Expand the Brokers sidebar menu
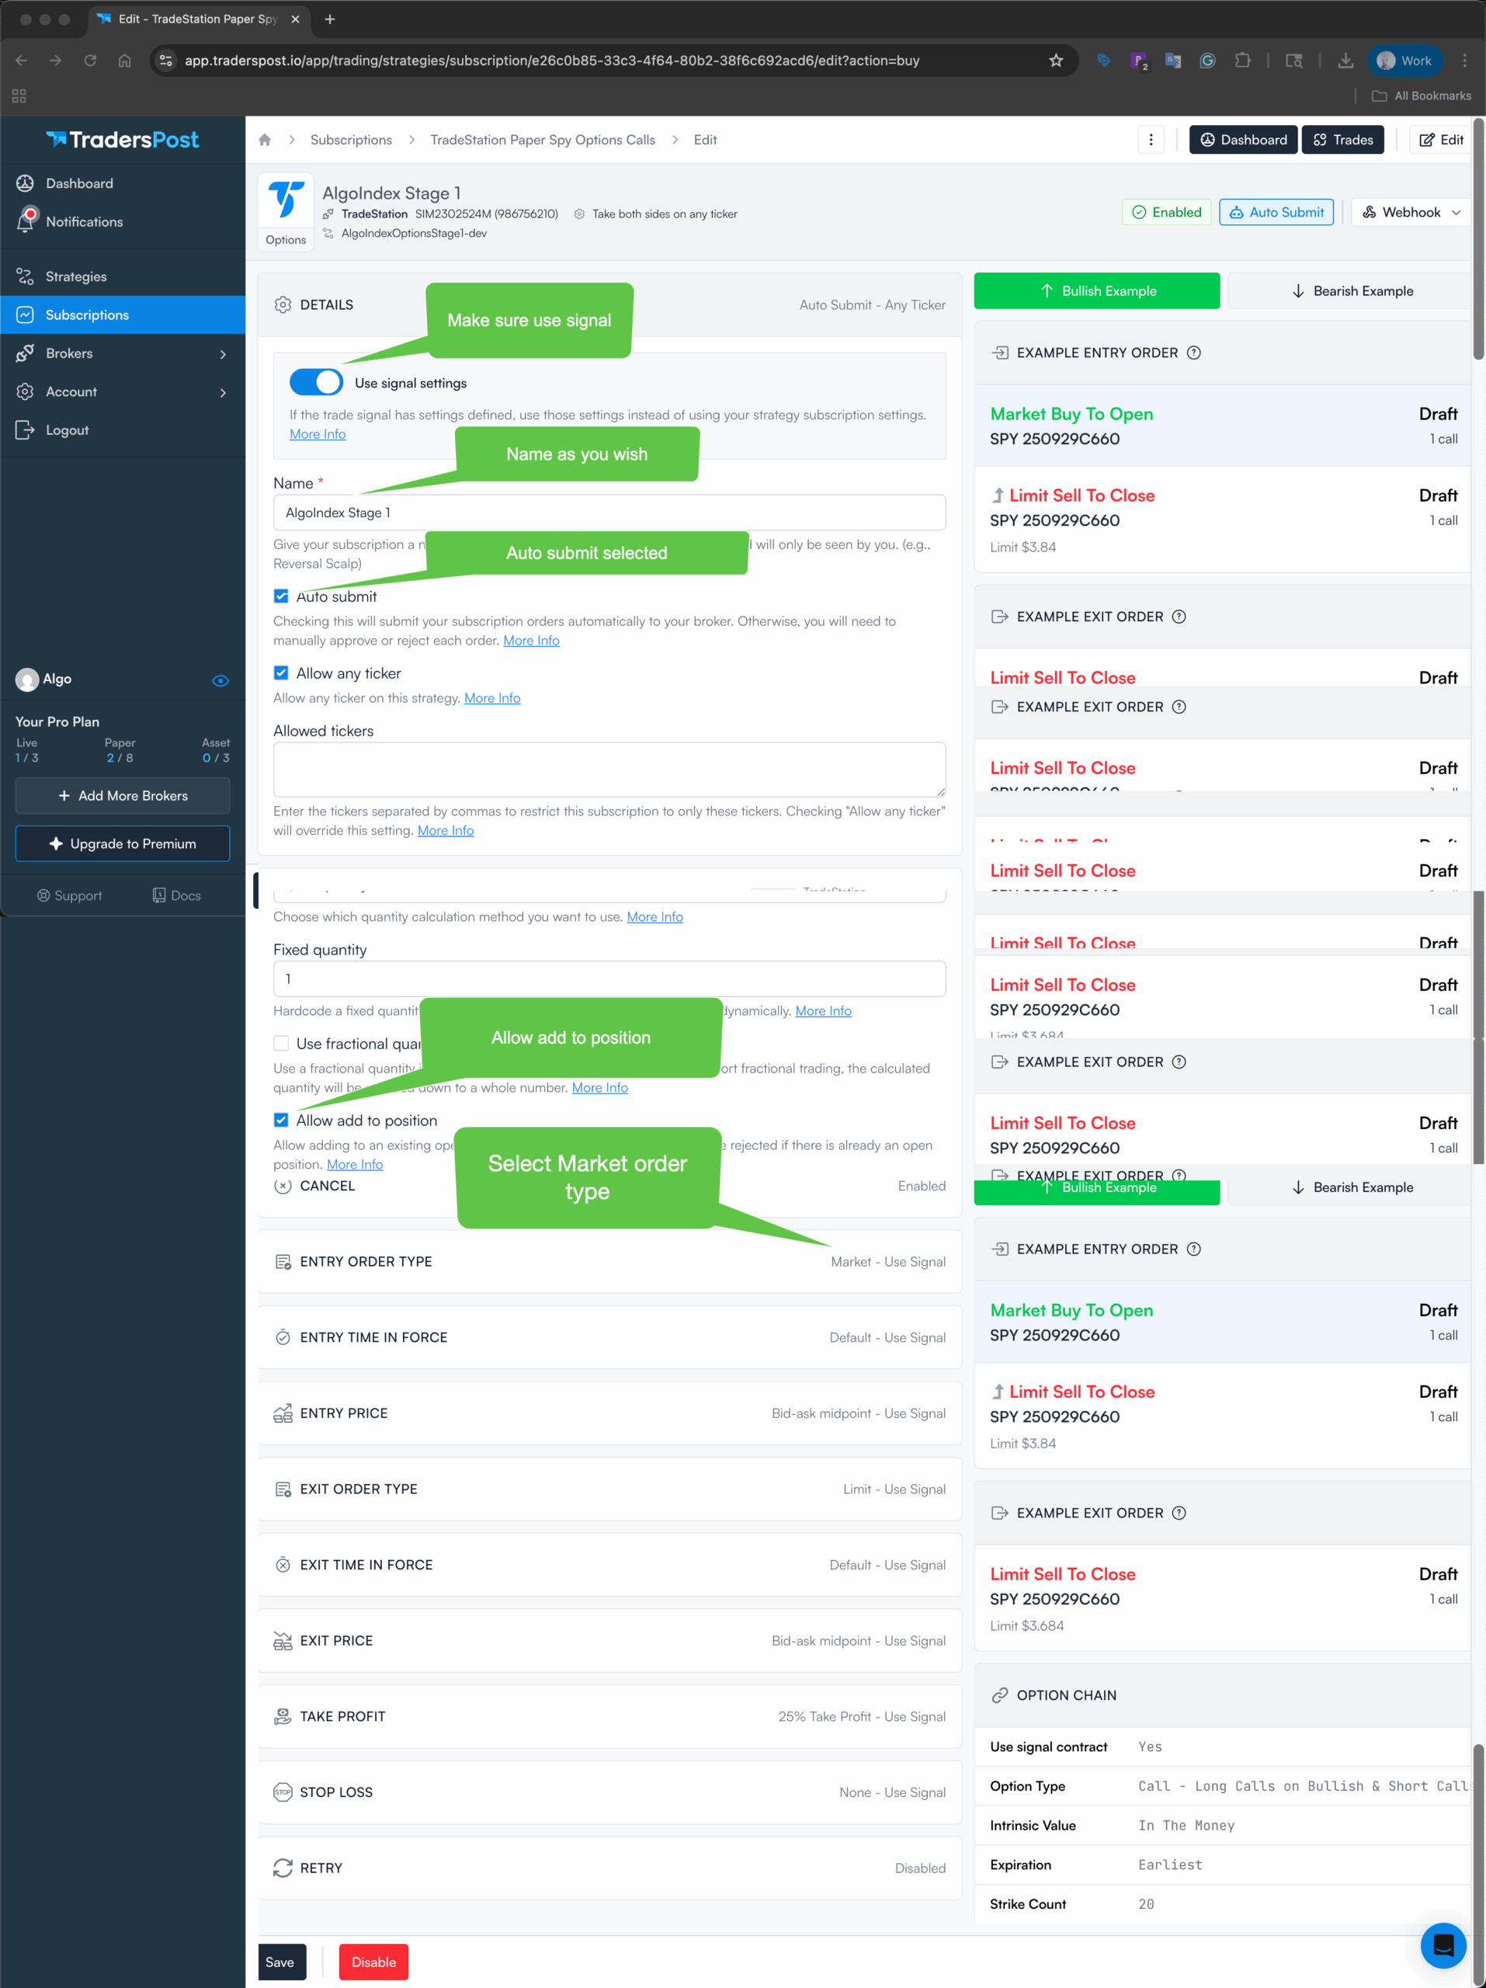Screen dimensions: 1486x1988 (122, 353)
